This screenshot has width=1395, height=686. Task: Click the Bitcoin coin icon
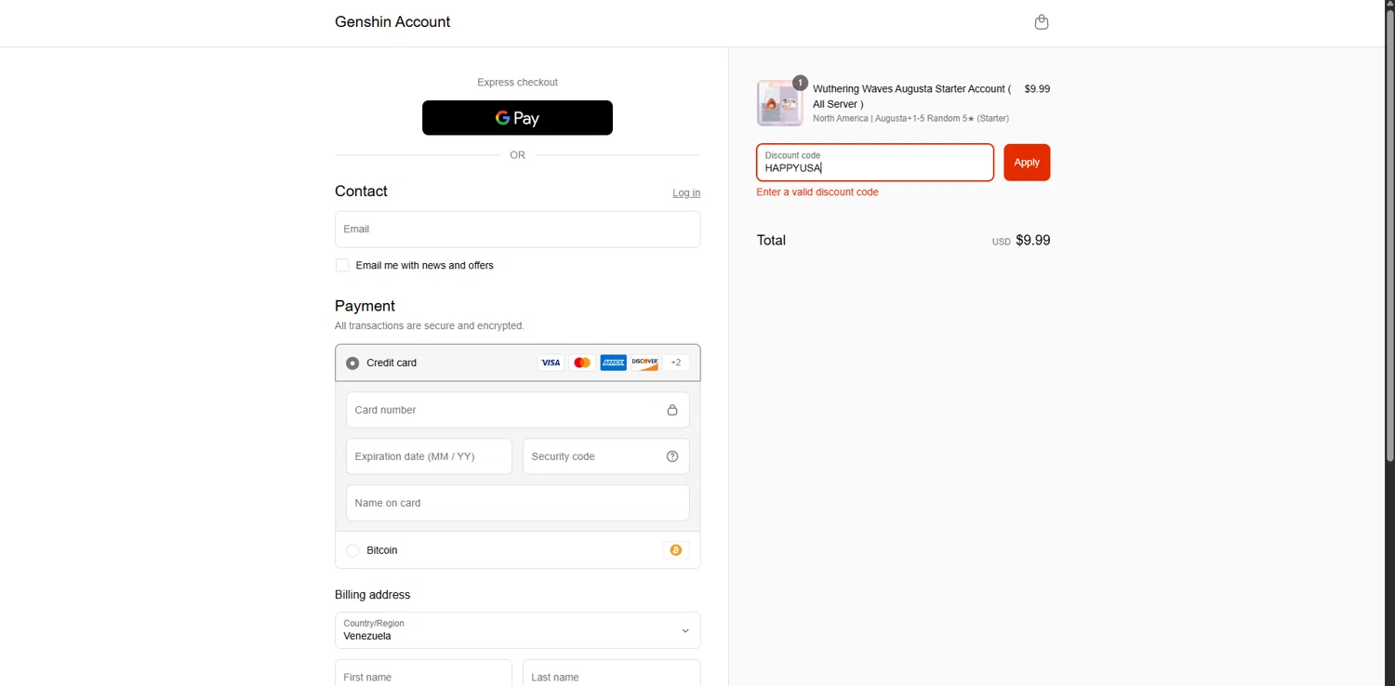tap(676, 550)
